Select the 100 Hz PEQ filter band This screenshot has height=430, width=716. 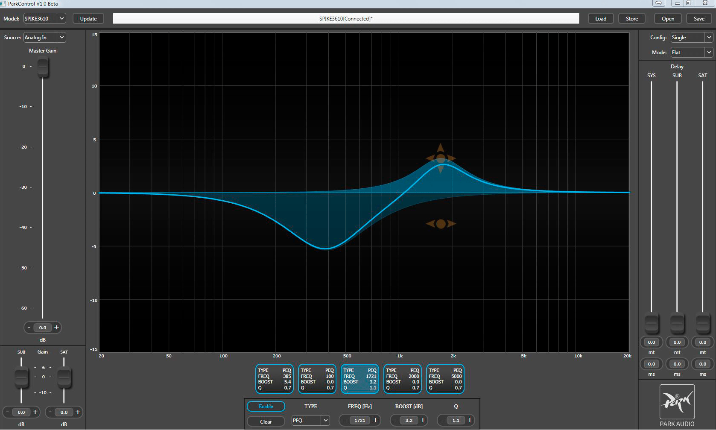(x=317, y=379)
